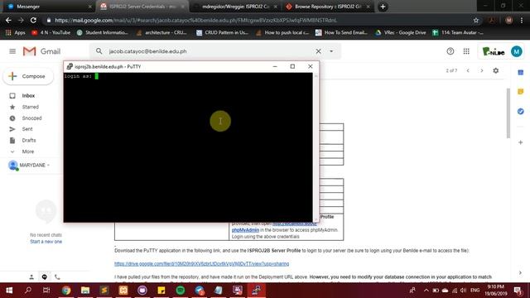The image size is (530, 298).
Task: Open Chrome from the taskbar
Action: pos(66,291)
